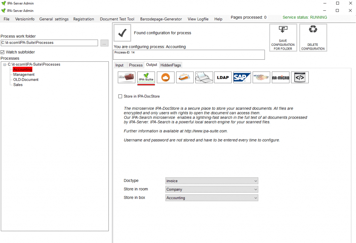Toggle the Watch subfolder checkbox
Image resolution: width=356 pixels, height=243 pixels.
pos(3,52)
